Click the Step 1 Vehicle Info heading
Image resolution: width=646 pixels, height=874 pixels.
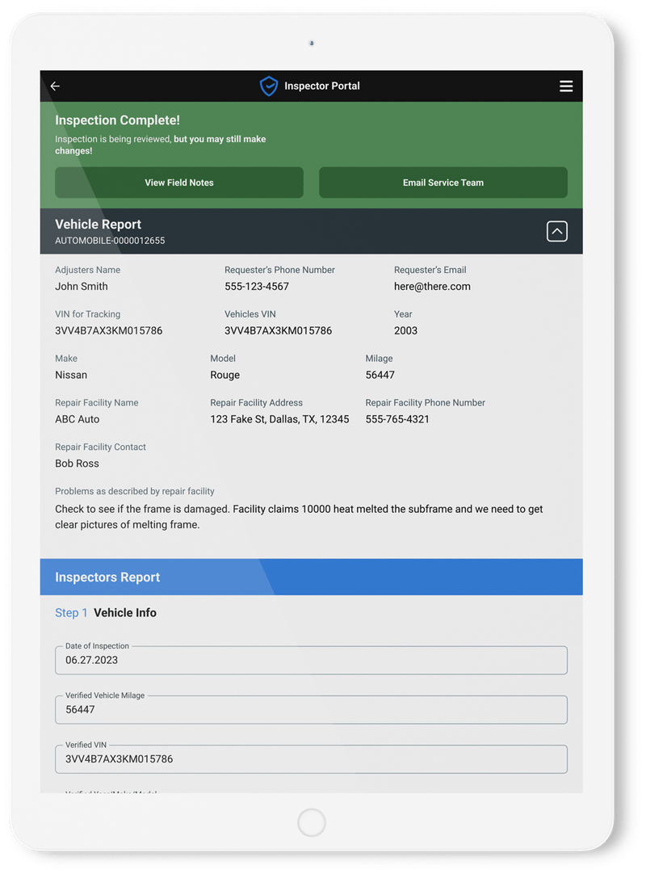[106, 612]
